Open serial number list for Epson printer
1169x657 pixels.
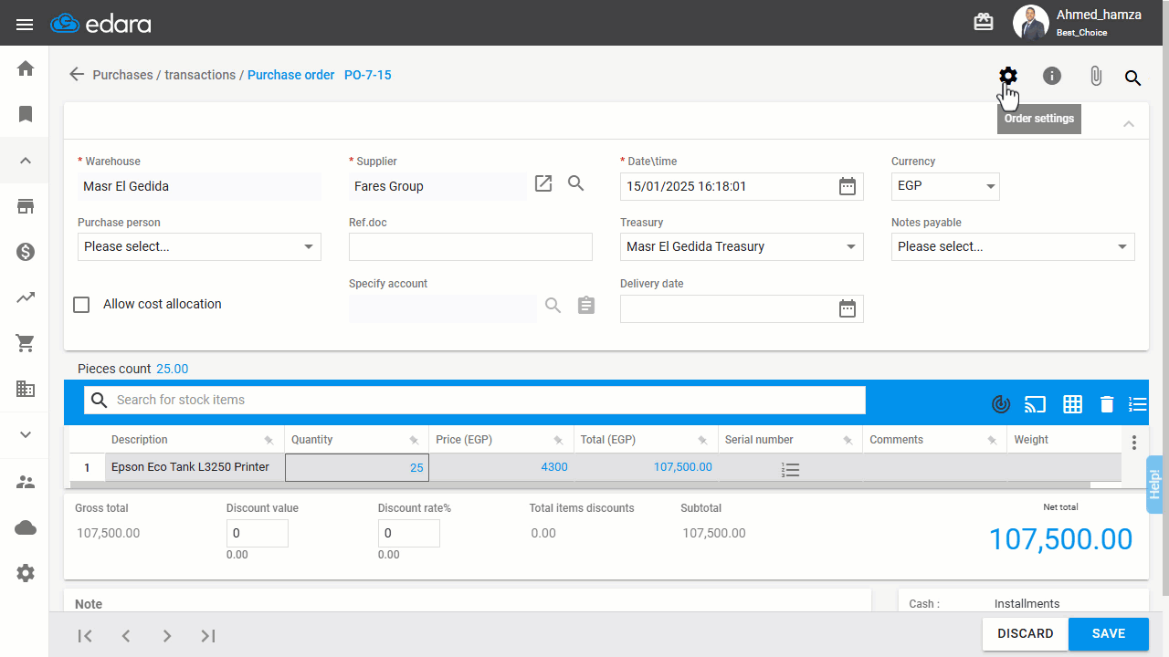point(791,469)
